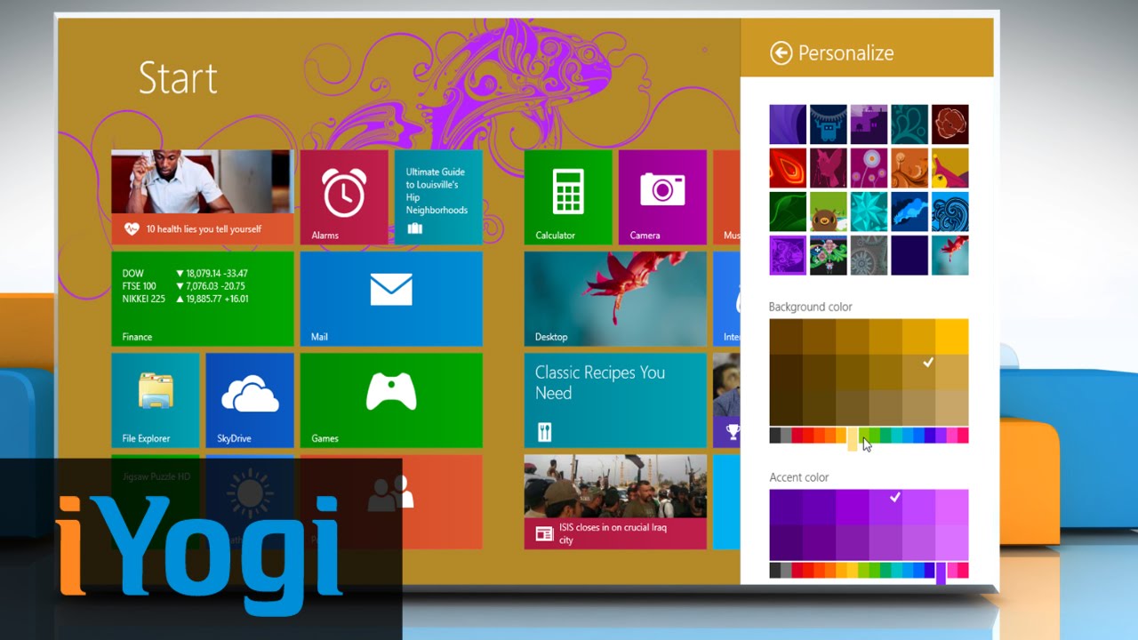The width and height of the screenshot is (1138, 640).
Task: Launch the Games controller tile
Action: tap(391, 400)
